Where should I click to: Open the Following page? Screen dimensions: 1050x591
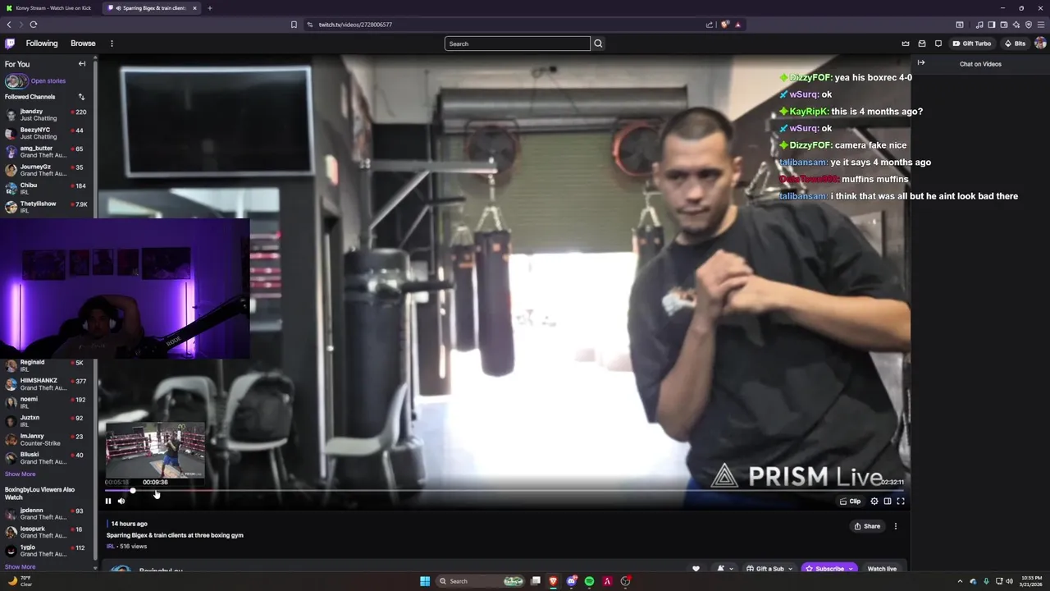point(42,44)
